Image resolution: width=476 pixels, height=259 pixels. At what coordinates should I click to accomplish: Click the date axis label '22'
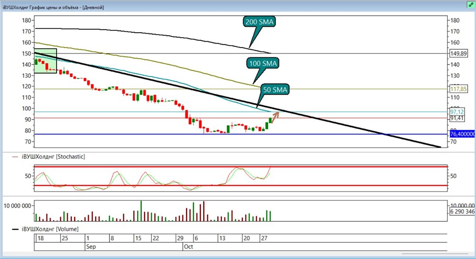click(156, 238)
